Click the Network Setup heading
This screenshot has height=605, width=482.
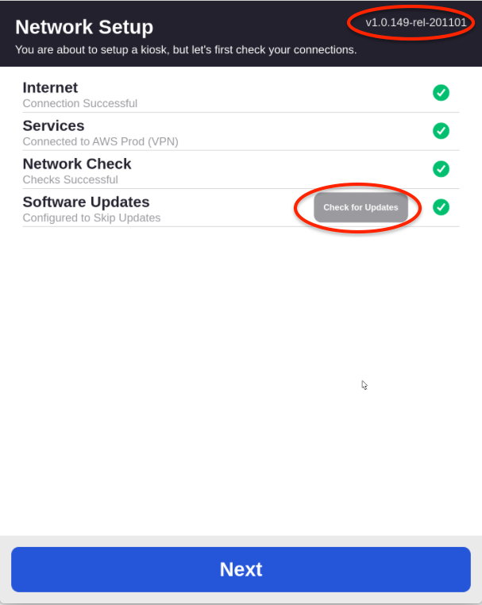(x=84, y=27)
